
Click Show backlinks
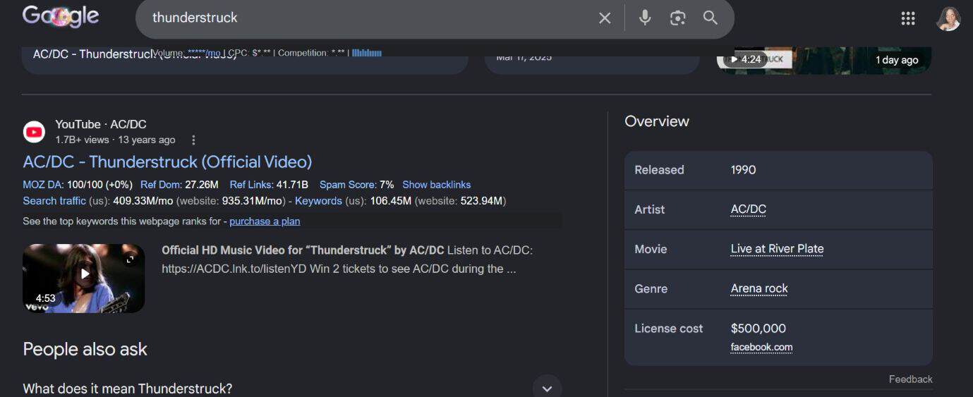436,185
